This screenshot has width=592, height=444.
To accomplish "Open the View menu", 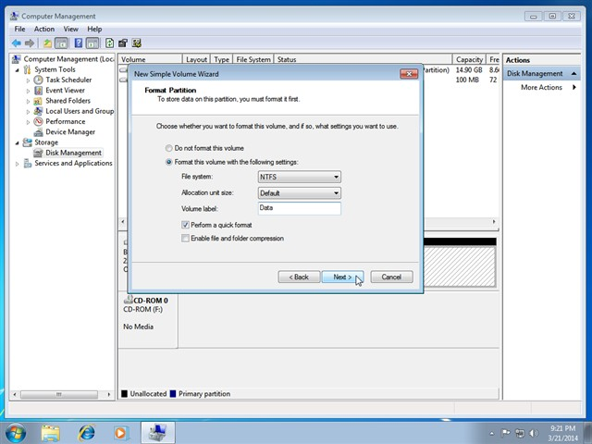I will [x=70, y=29].
